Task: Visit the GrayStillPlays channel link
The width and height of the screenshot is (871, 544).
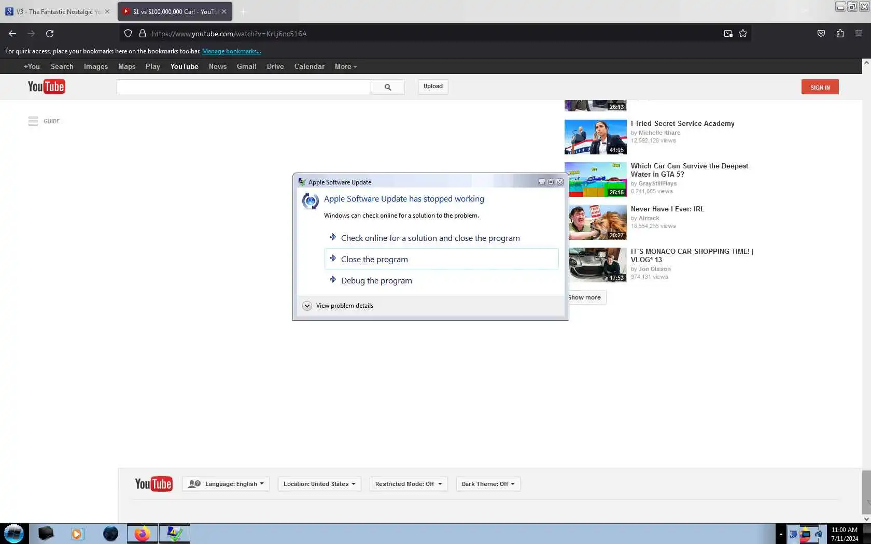Action: pyautogui.click(x=657, y=183)
